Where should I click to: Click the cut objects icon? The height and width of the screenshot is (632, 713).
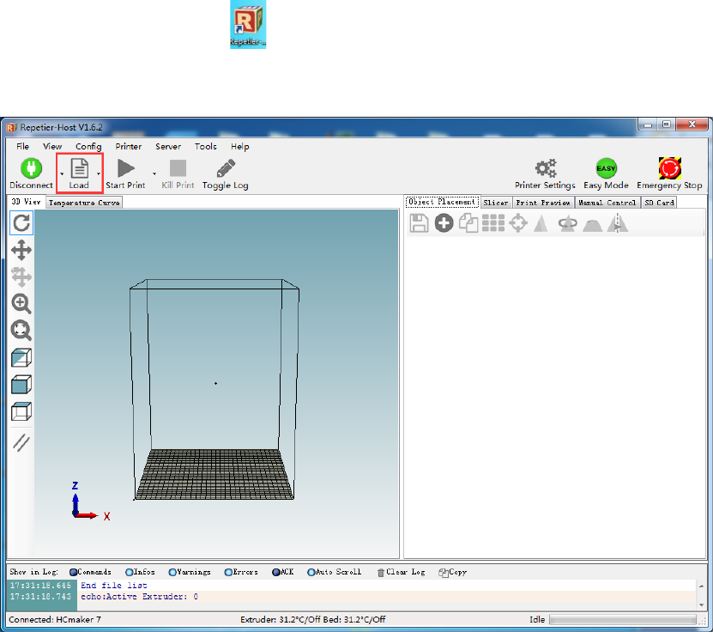(x=593, y=225)
